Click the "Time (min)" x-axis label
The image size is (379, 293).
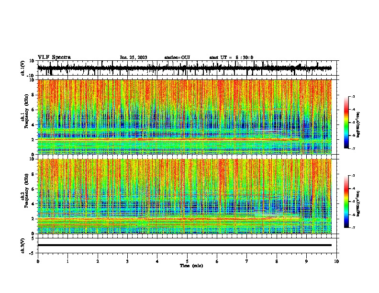click(191, 266)
